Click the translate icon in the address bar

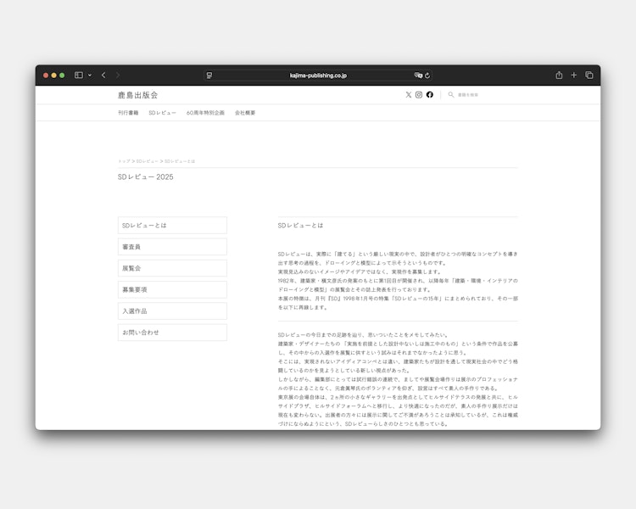point(418,76)
